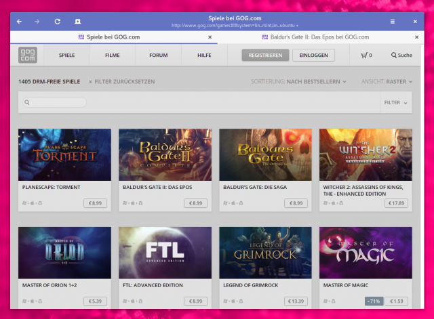Open the Spiele menu item

pos(66,56)
